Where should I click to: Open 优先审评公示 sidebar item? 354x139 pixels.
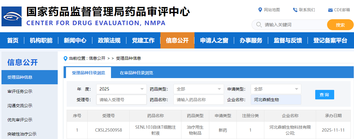(20, 120)
